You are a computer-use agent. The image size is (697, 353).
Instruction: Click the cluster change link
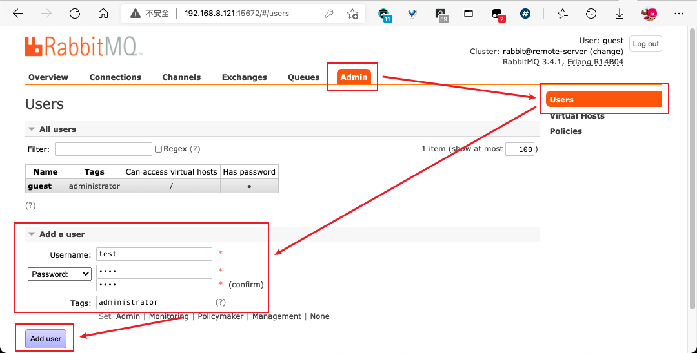(x=606, y=52)
